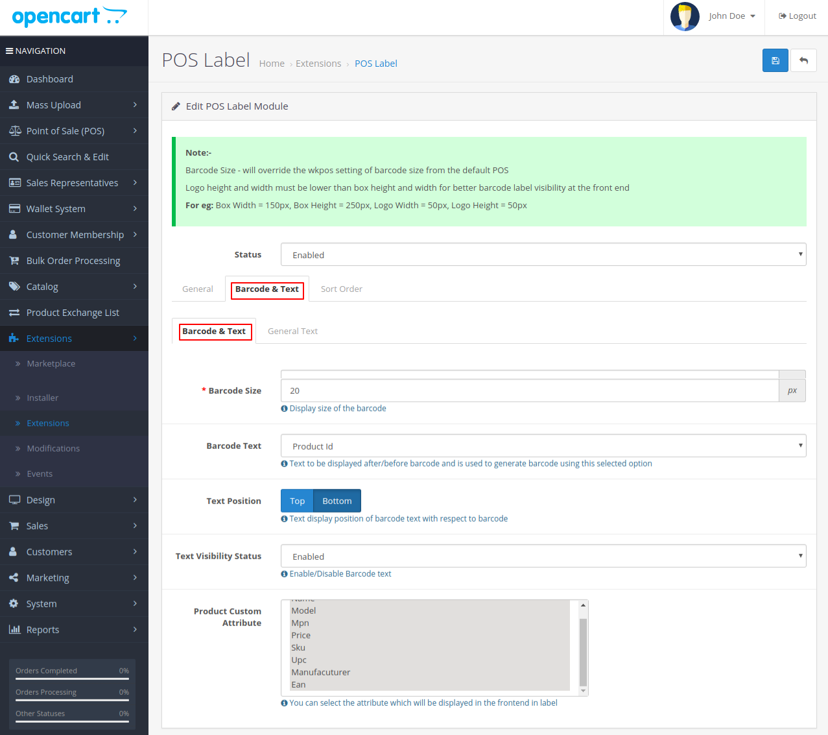Click the Customer Membership user icon
The width and height of the screenshot is (828, 735).
(13, 235)
